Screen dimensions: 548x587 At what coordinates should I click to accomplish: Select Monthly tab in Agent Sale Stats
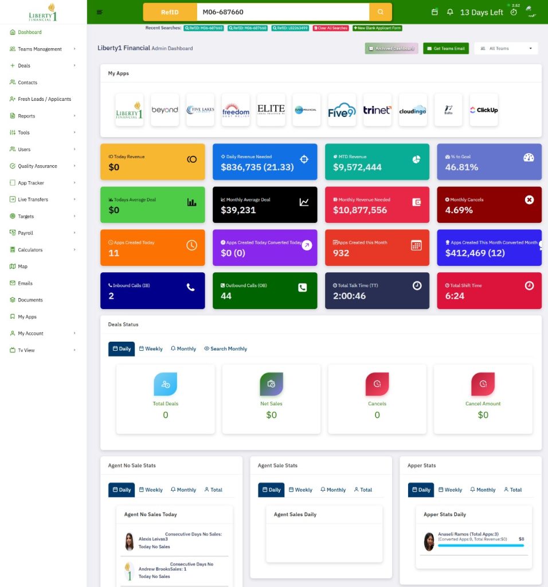click(x=333, y=490)
